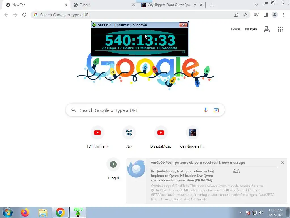Screen dimensions: 290x218
Task: Open the volume tray icon
Action: pos(261,213)
